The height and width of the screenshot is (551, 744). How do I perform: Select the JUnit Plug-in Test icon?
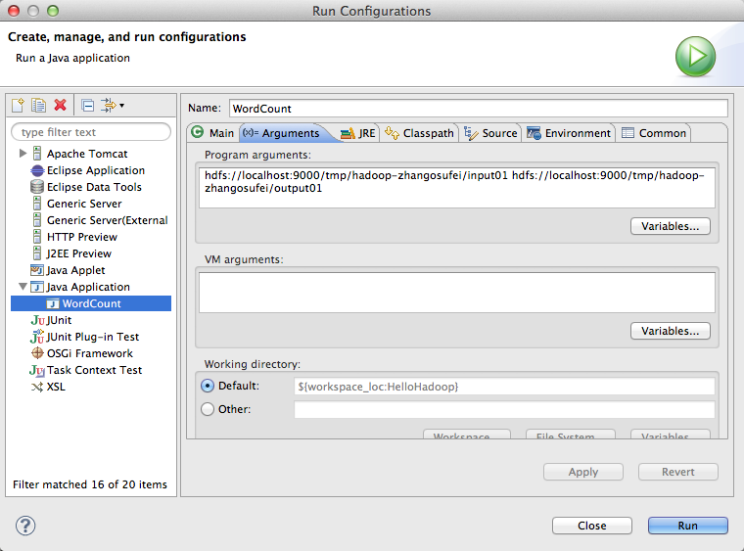37,337
